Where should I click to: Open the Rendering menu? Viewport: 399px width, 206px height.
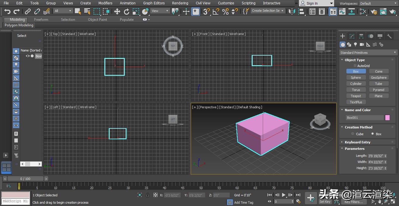tap(180, 3)
